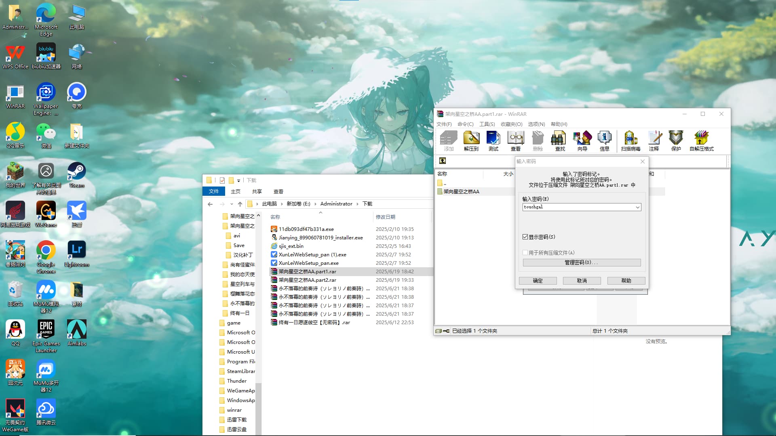Open the 微信 (WeChat) desktop icon
Viewport: 776px width, 436px height.
point(46,135)
